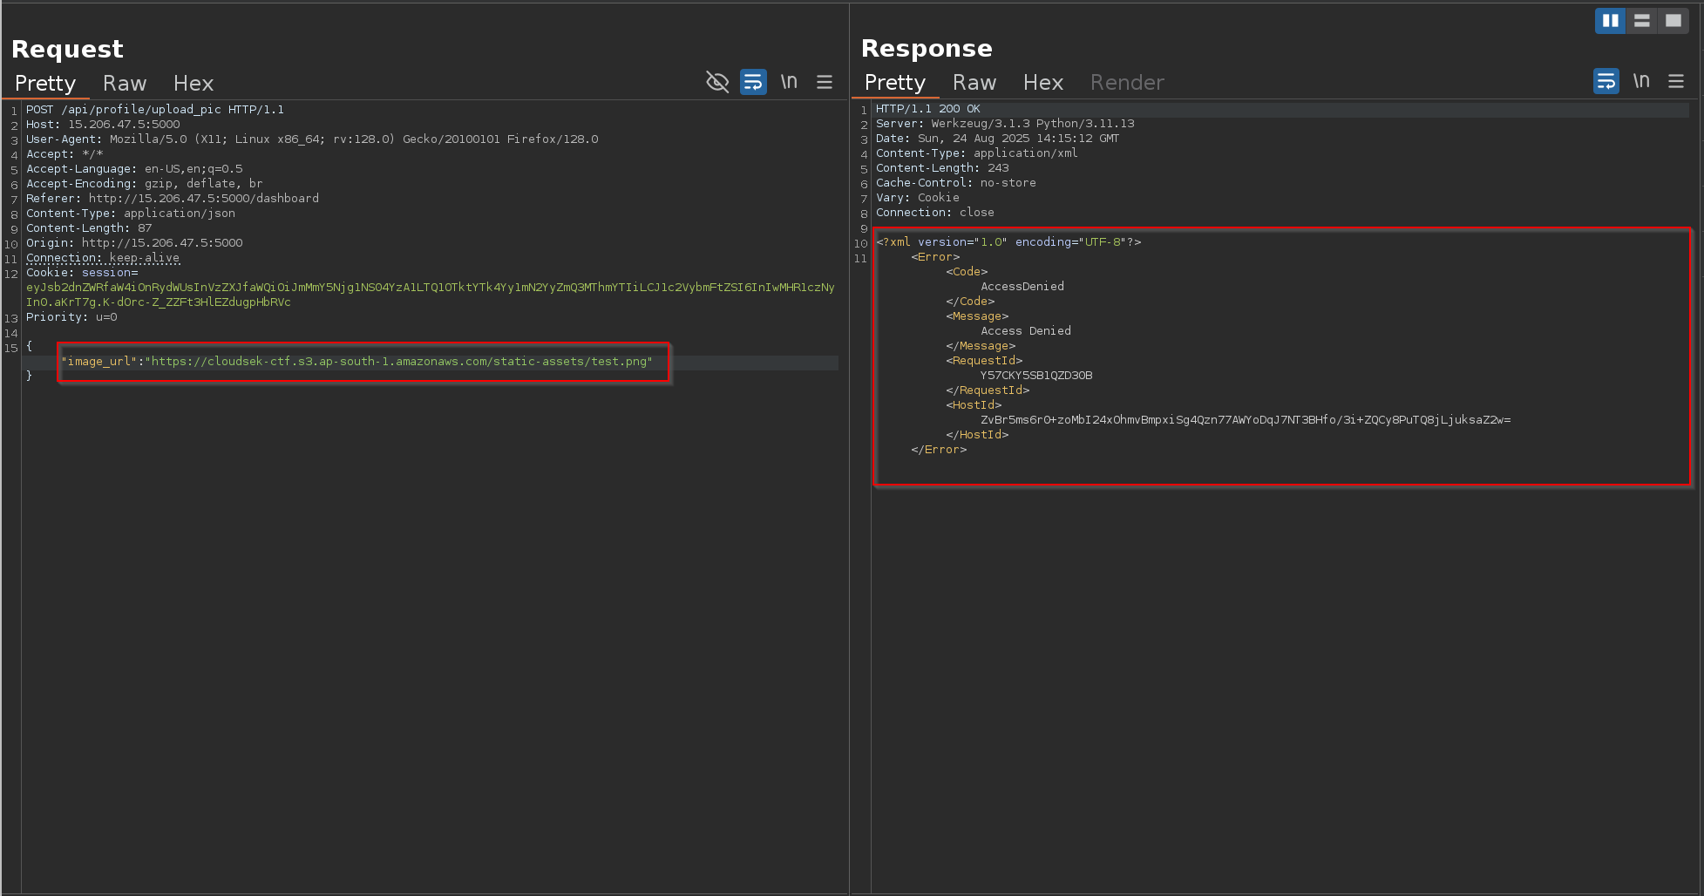Toggle \n newline display in Request panel
This screenshot has width=1704, height=896.
(789, 82)
